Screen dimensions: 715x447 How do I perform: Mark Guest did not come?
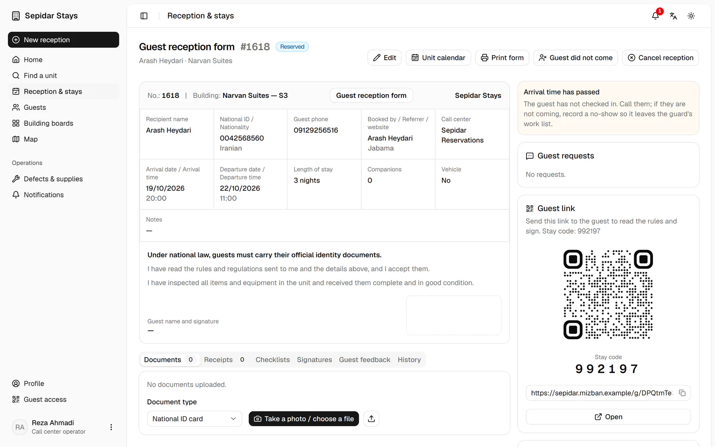[575, 57]
